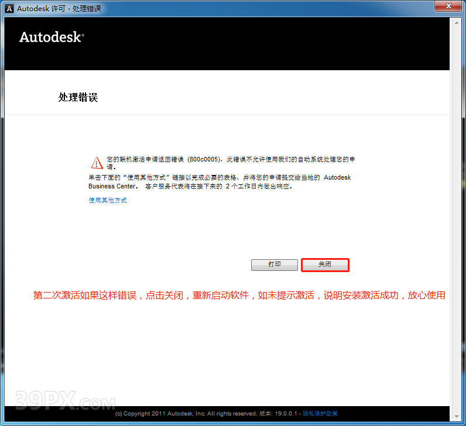Click the 关闭 (Close) button

pyautogui.click(x=325, y=264)
